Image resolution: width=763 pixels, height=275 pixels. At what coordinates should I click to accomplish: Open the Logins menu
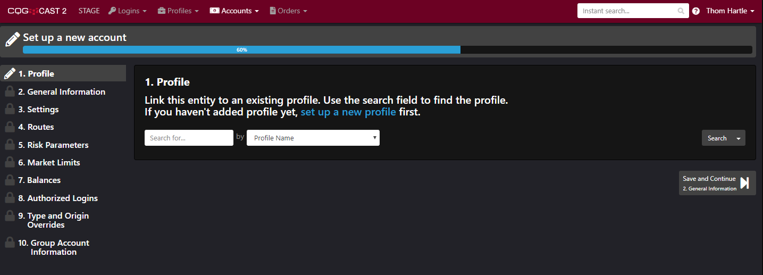(128, 11)
